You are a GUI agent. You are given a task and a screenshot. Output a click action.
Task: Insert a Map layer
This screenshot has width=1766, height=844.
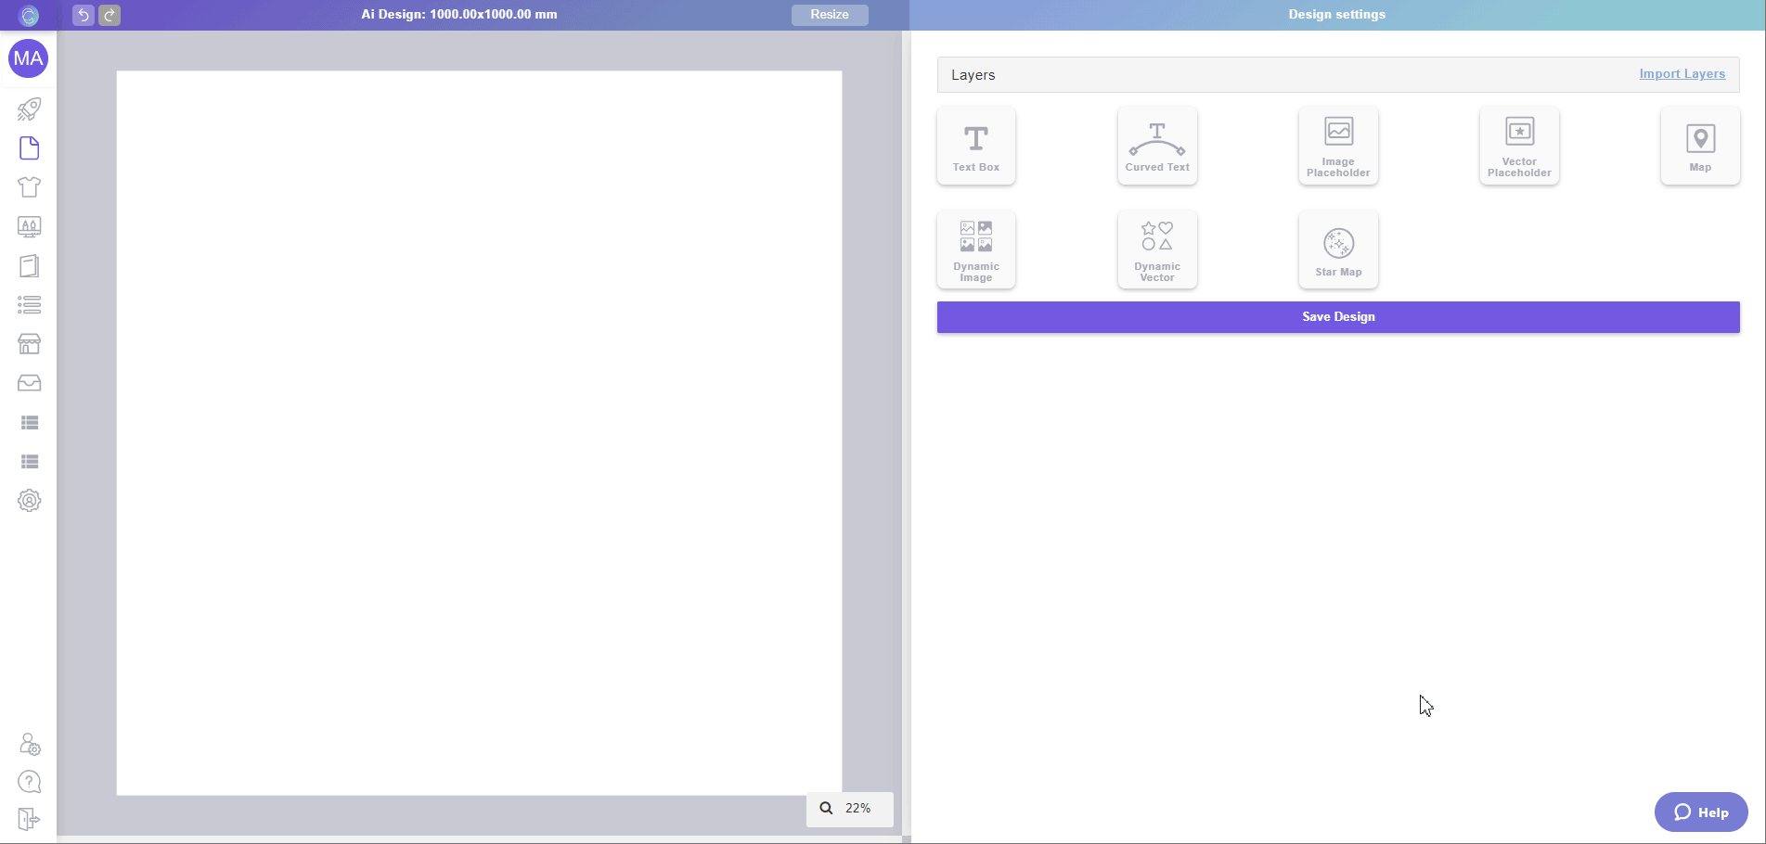[1699, 145]
